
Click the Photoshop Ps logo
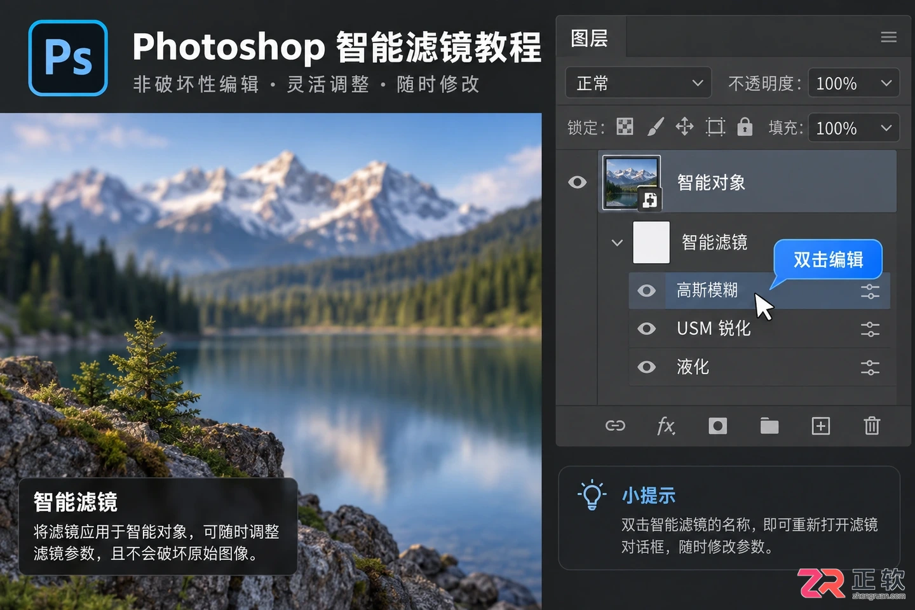[68, 58]
